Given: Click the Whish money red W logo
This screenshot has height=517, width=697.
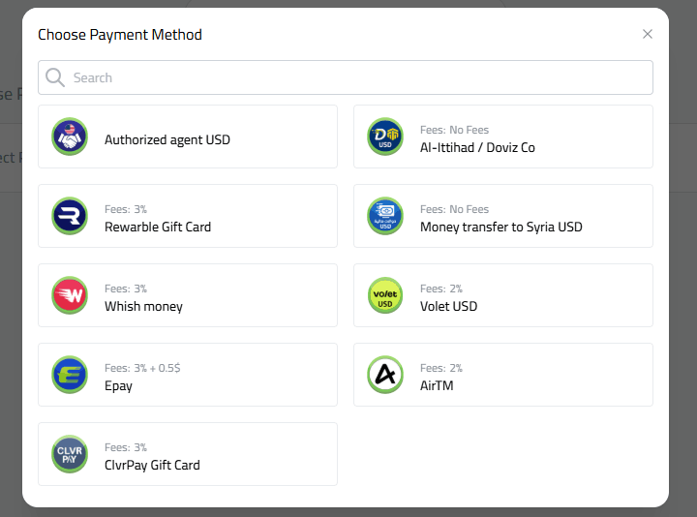Looking at the screenshot, I should tap(70, 295).
